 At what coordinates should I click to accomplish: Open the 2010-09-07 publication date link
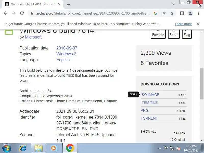[67, 48]
